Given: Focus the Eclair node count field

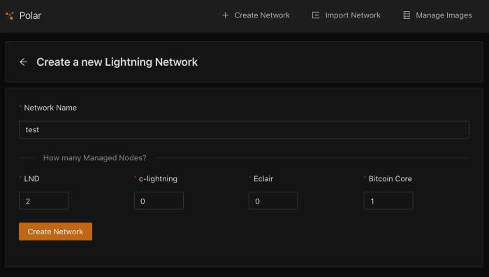Looking at the screenshot, I should (273, 201).
